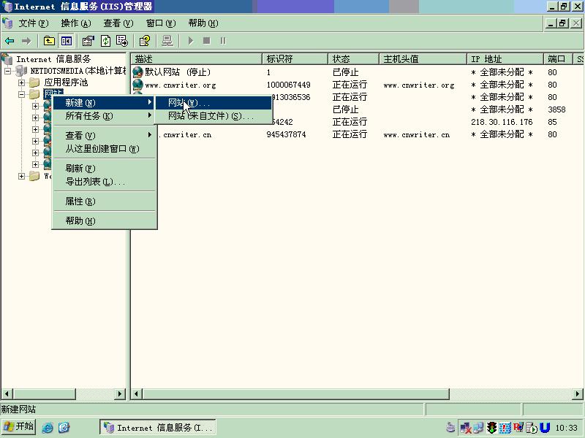The height and width of the screenshot is (438, 585).
Task: Click the Back arrow toolbar icon
Action: tap(10, 41)
